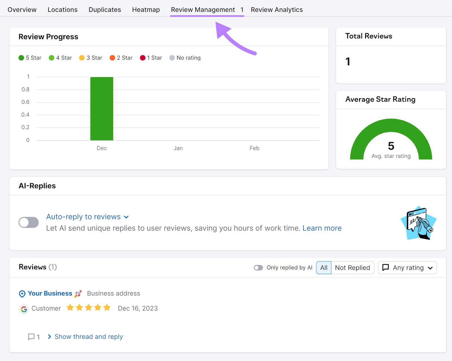This screenshot has width=452, height=361.
Task: Click the AI-Replies writing illustration
Action: [x=419, y=223]
